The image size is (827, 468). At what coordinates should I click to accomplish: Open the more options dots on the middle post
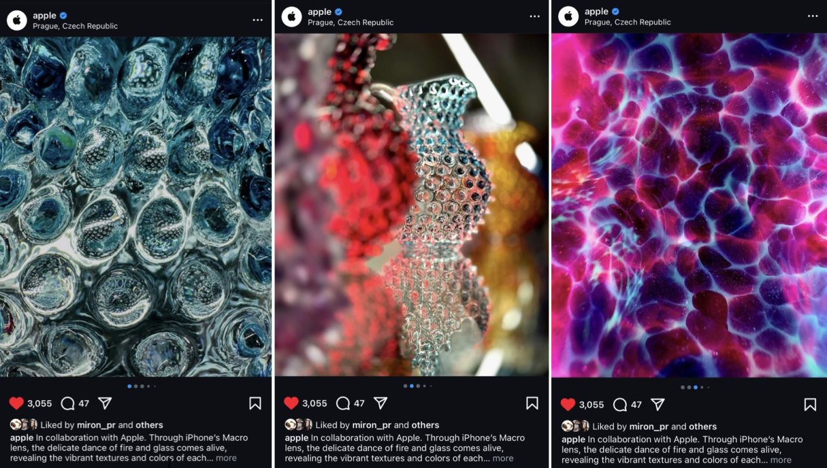coord(534,16)
